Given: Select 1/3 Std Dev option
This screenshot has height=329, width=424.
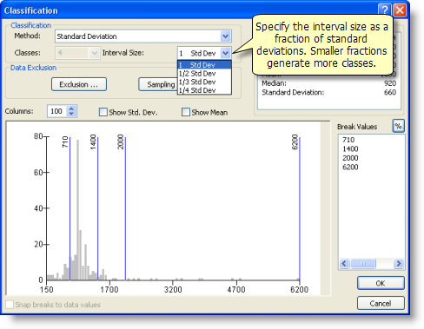Looking at the screenshot, I should 204,82.
